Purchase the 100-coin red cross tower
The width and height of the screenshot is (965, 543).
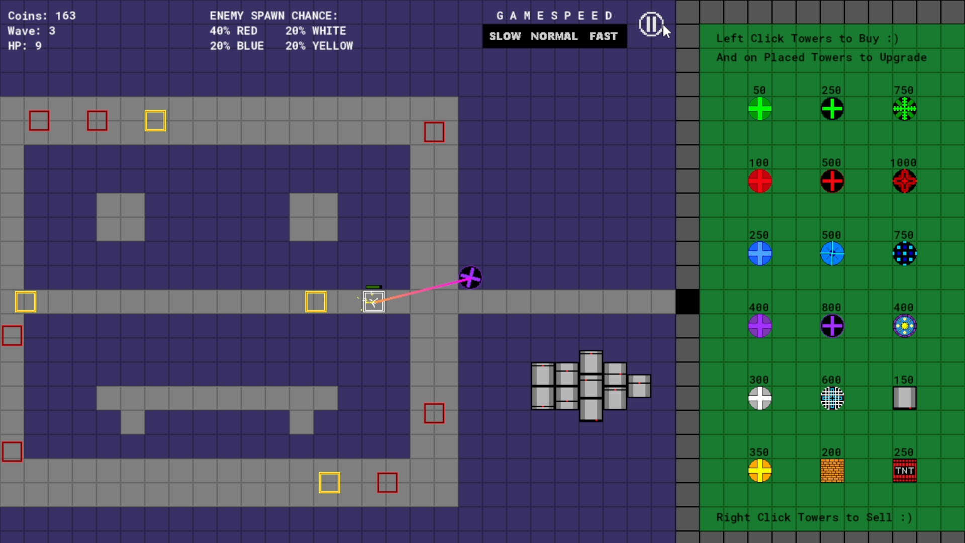click(x=759, y=182)
